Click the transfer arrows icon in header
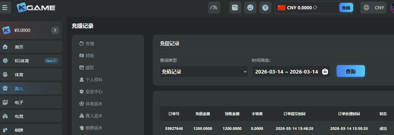This screenshot has height=135, width=394. 250,8
